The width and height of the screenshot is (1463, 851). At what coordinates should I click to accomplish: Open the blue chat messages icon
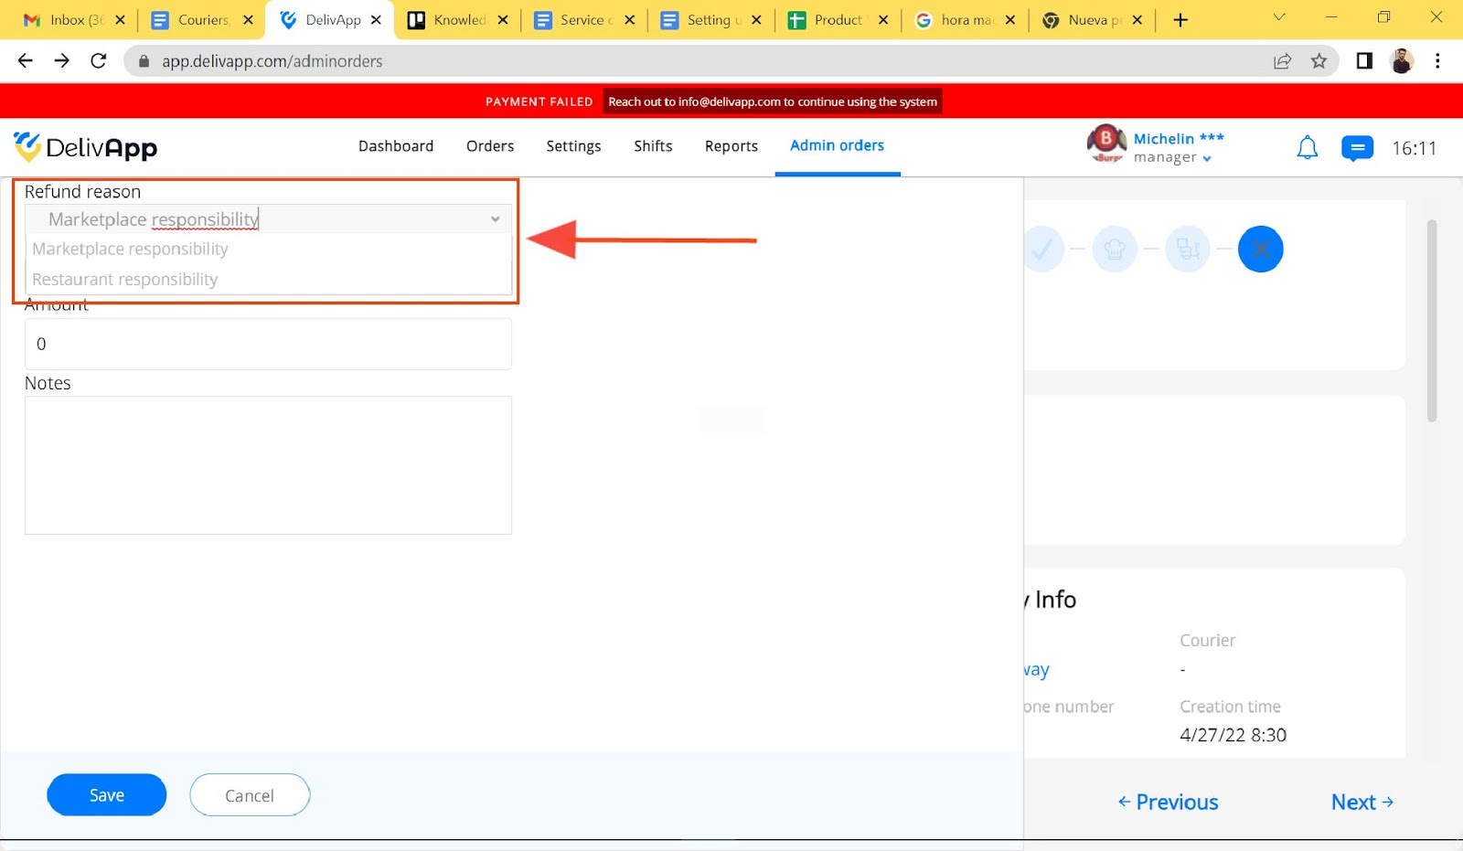pyautogui.click(x=1357, y=147)
